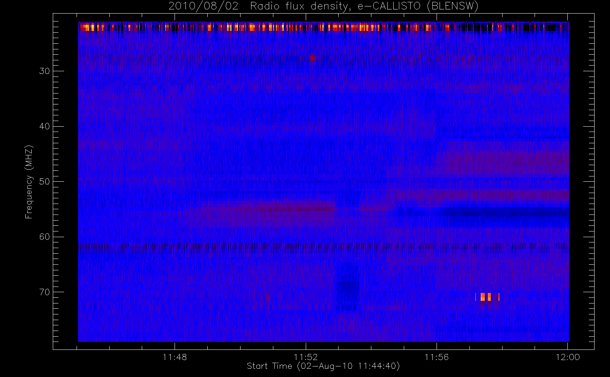Click the dark interference line near 62 MHz

(323, 246)
